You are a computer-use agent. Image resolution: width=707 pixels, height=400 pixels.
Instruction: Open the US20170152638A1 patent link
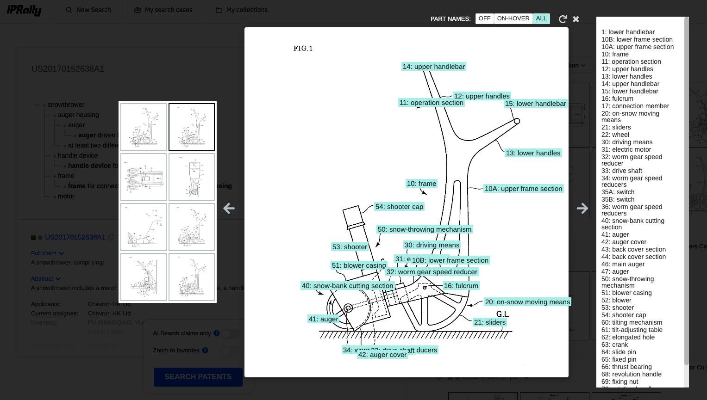tap(75, 237)
